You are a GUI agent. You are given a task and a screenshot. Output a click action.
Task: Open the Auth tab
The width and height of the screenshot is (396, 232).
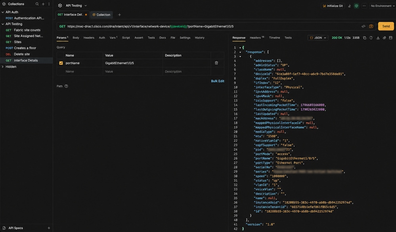[102, 38]
